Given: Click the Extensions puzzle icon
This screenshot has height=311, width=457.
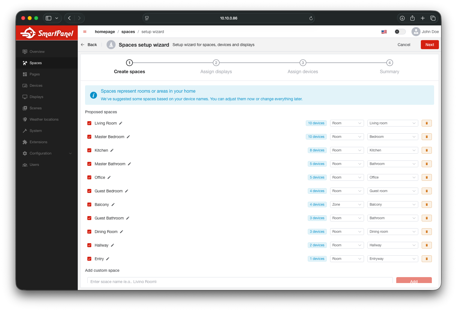Looking at the screenshot, I should (x=25, y=142).
